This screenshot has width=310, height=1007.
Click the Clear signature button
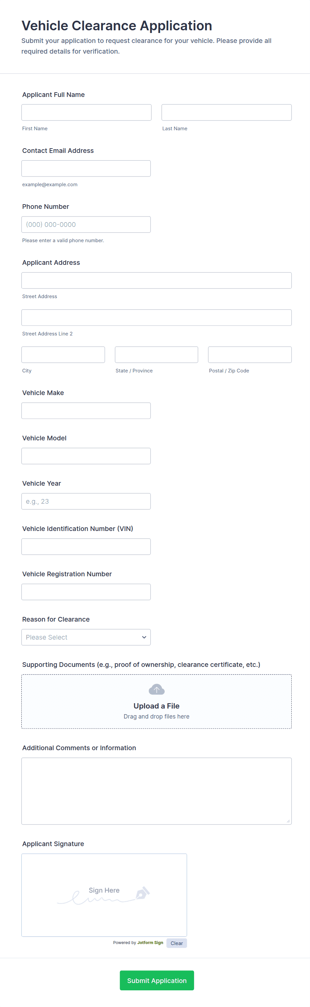[177, 943]
